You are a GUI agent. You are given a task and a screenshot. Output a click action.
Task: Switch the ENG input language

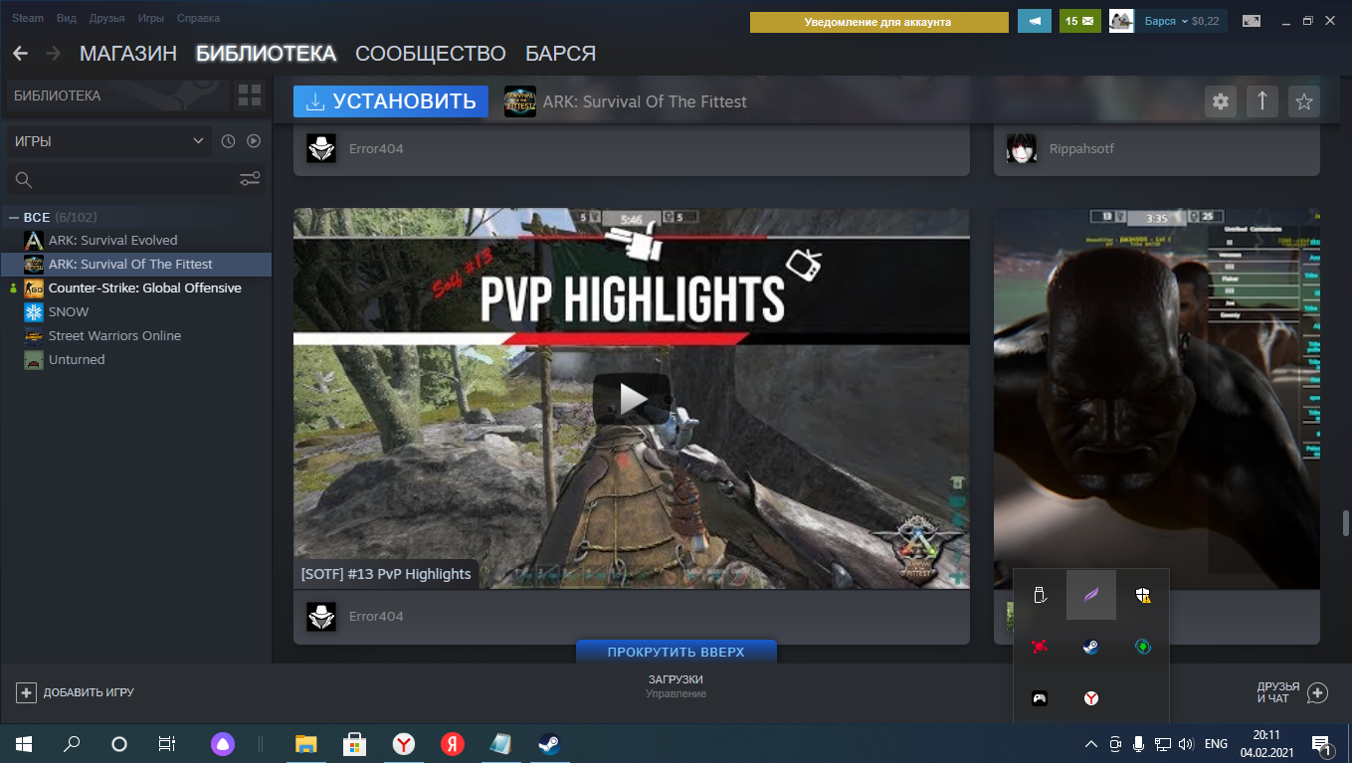(1216, 744)
